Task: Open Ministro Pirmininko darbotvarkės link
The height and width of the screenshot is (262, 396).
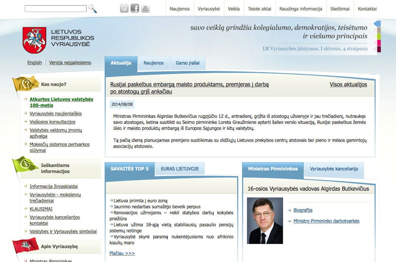Action: [x=326, y=221]
